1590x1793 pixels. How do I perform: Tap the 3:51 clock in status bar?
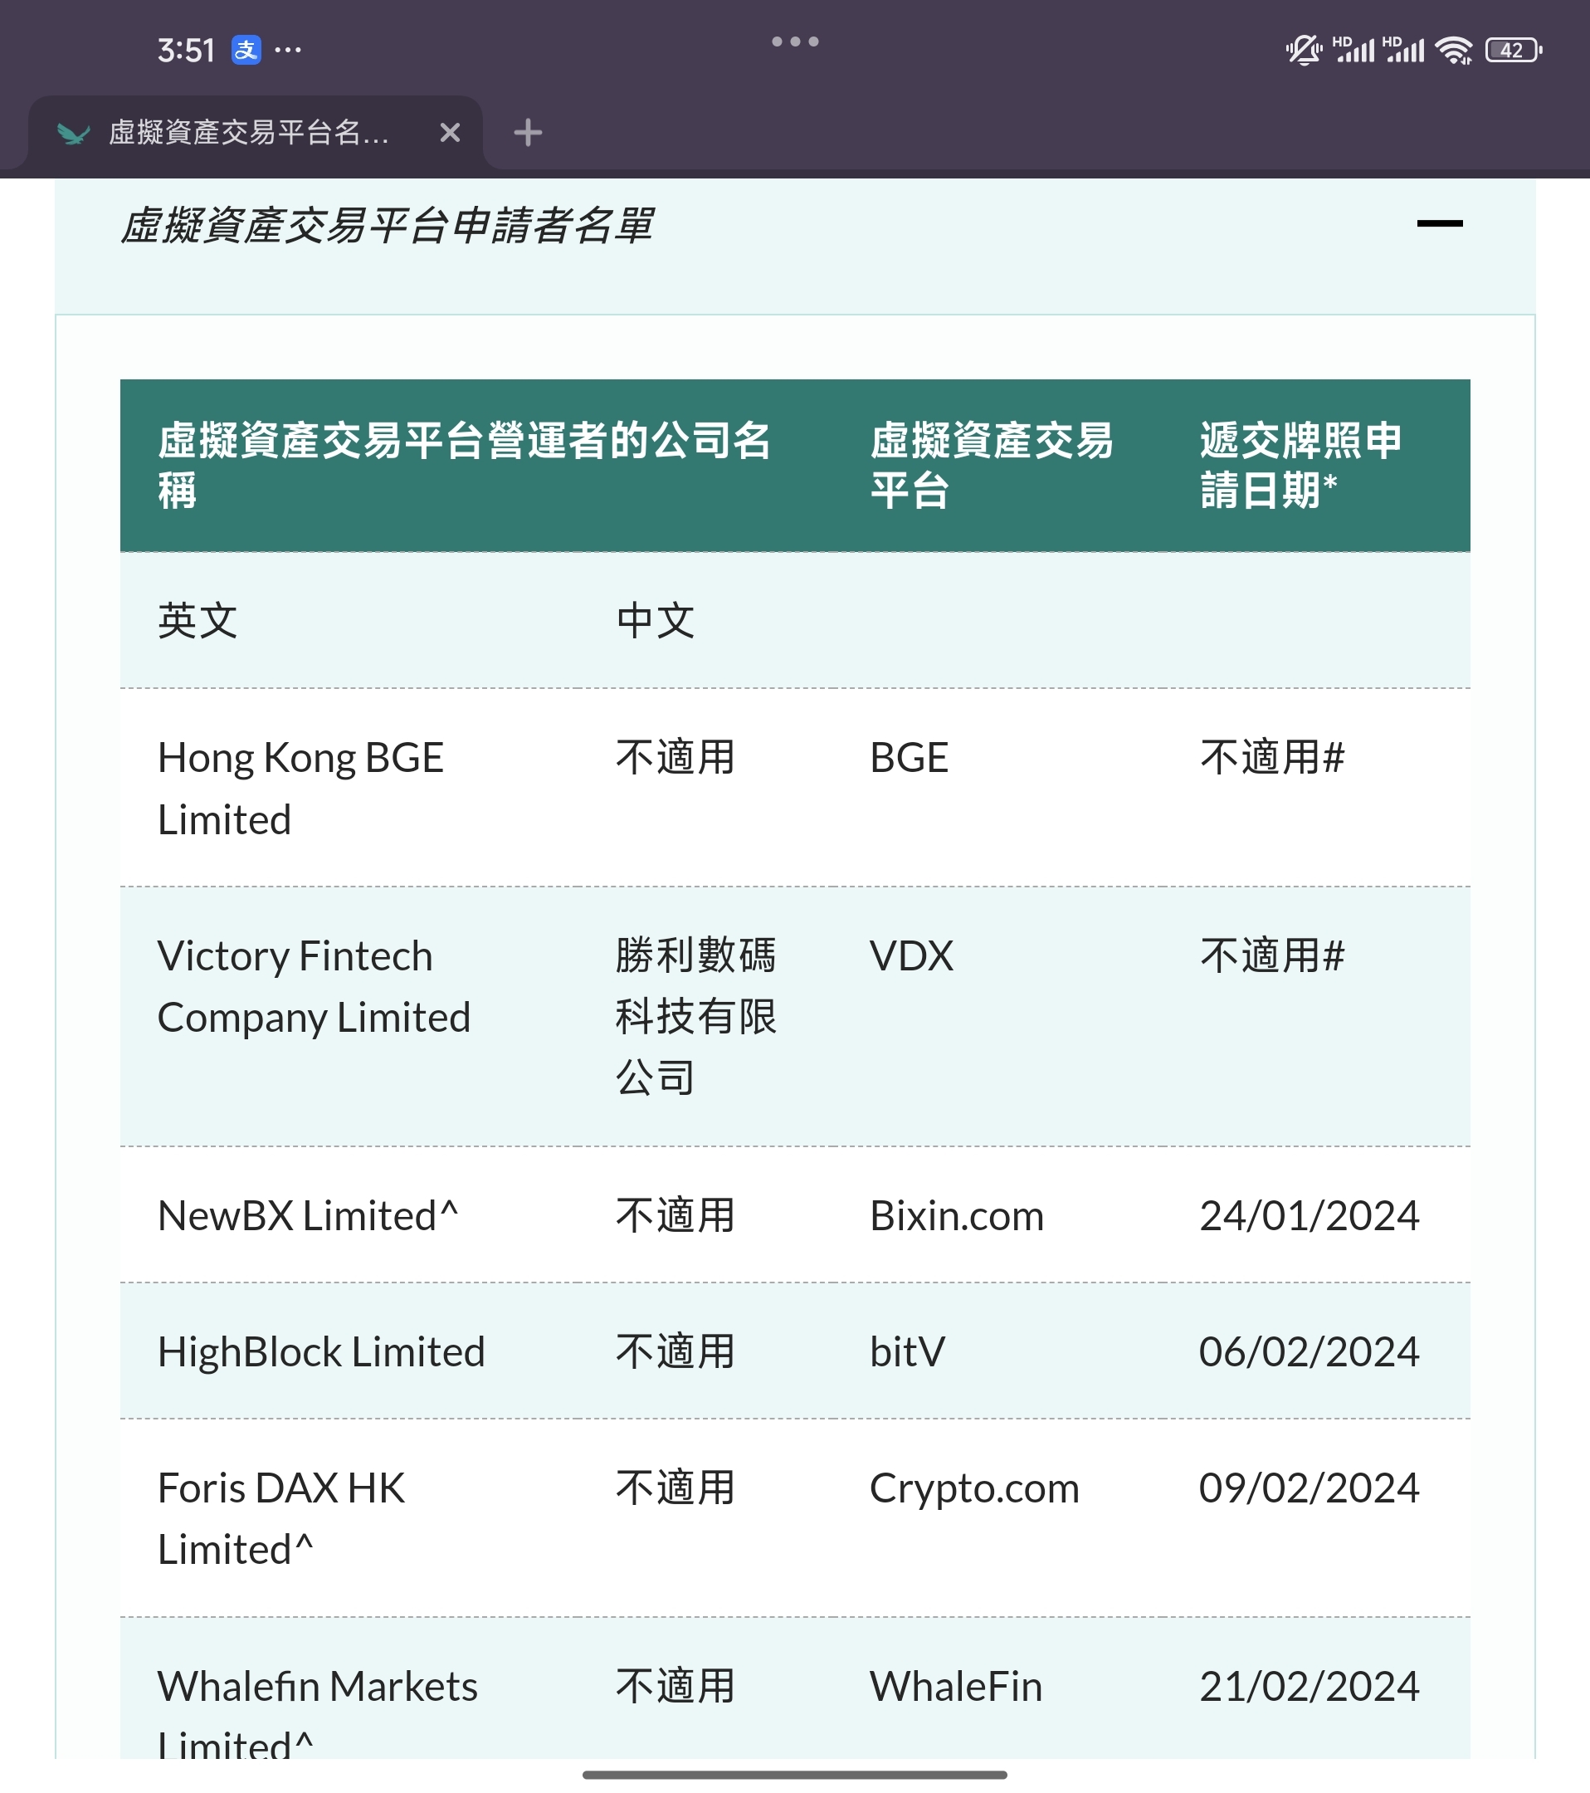186,50
